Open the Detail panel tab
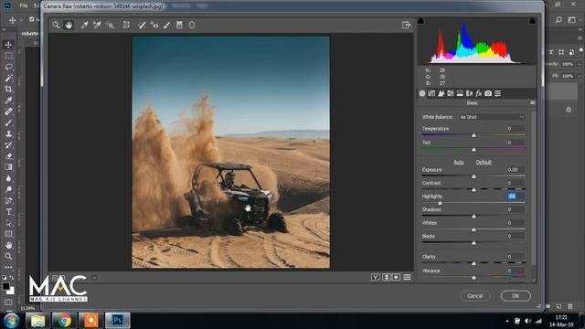 click(x=441, y=93)
